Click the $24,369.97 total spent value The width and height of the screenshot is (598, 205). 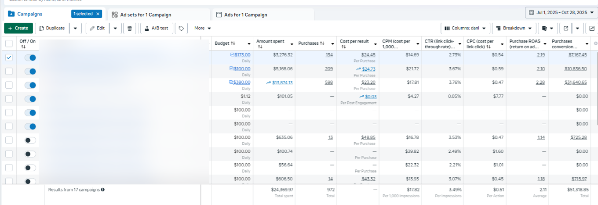point(282,190)
